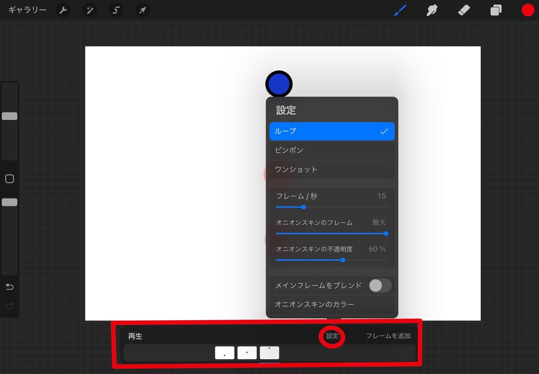Select ループ playback mode
This screenshot has height=374, width=539.
332,131
